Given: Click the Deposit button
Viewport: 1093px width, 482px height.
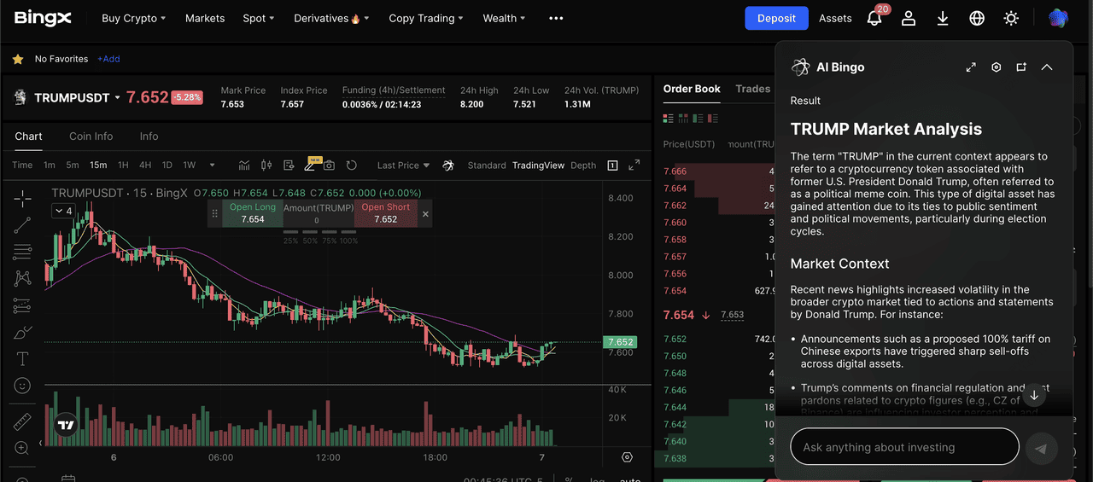Looking at the screenshot, I should click(x=776, y=18).
